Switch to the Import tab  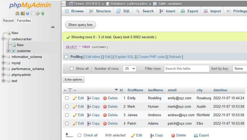click(x=212, y=11)
